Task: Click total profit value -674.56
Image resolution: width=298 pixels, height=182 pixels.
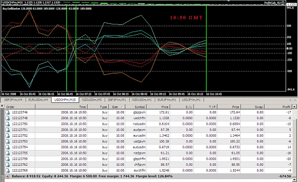Action: (285, 176)
